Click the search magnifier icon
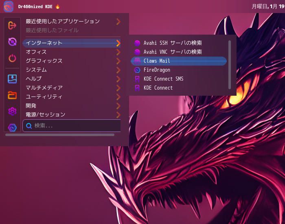The width and height of the screenshot is (285, 224). tap(29, 125)
